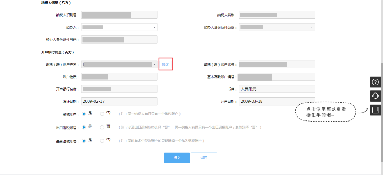
Task: Open the help question mark icon
Action: coord(375,82)
